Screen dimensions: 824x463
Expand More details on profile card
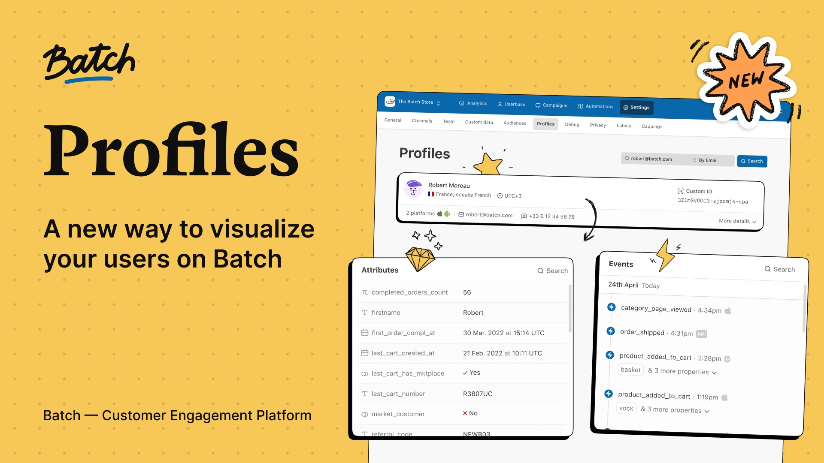tap(738, 221)
